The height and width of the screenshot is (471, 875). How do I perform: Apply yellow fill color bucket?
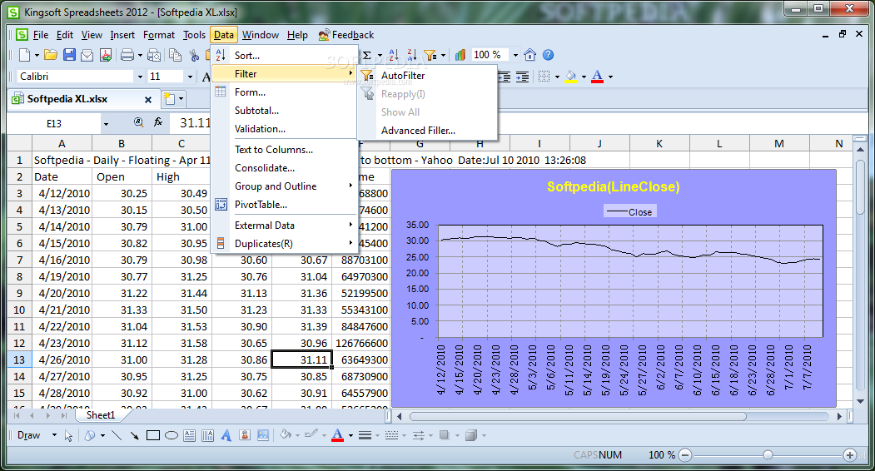[570, 77]
